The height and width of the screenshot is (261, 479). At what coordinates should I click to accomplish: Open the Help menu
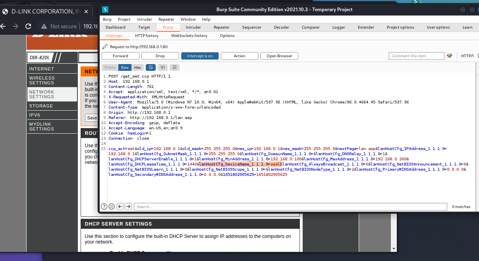click(206, 19)
